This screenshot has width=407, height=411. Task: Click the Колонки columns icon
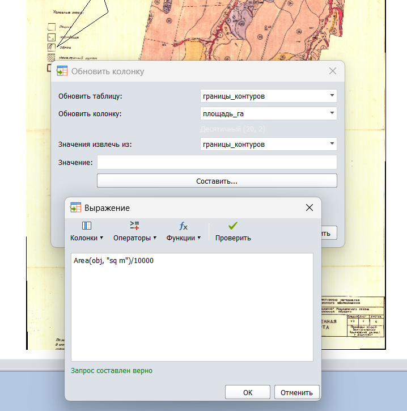tap(87, 226)
